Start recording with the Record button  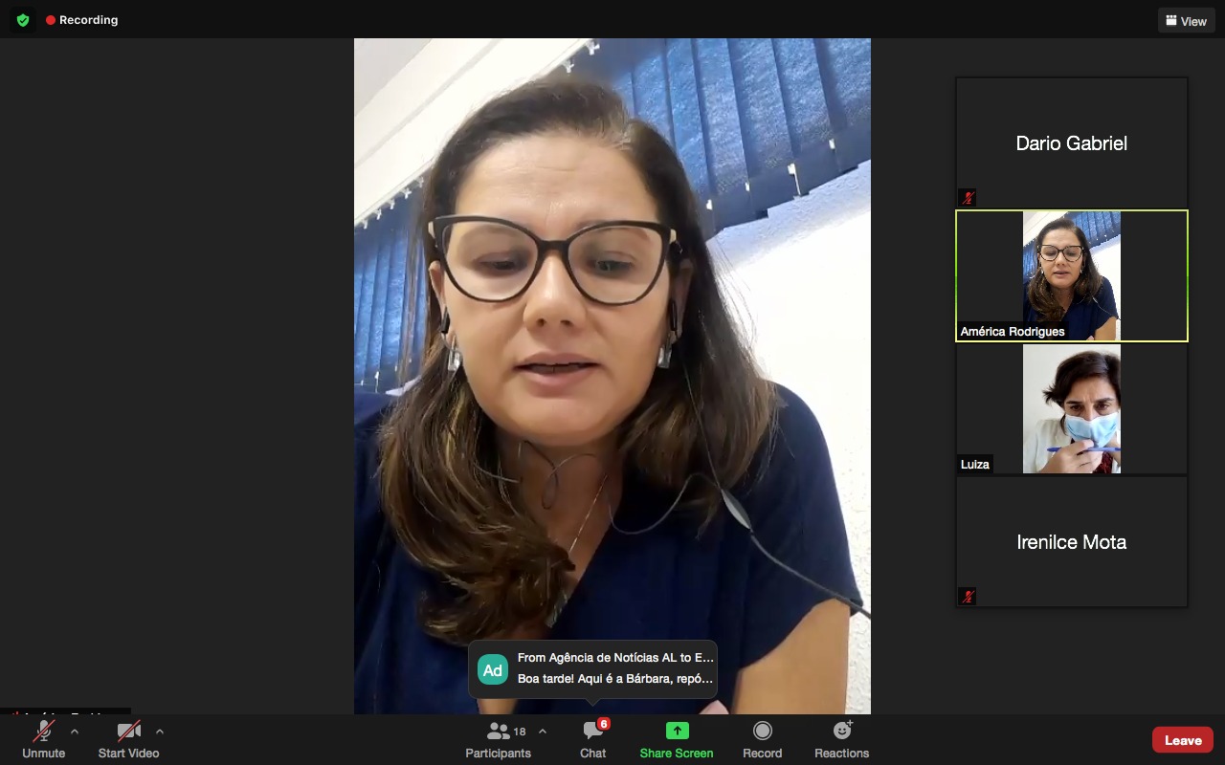pyautogui.click(x=762, y=740)
